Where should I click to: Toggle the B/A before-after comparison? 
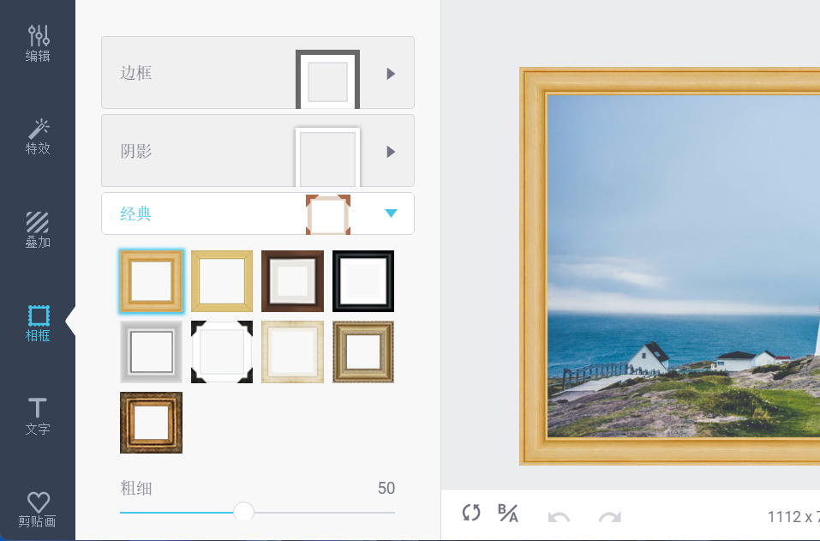507,513
